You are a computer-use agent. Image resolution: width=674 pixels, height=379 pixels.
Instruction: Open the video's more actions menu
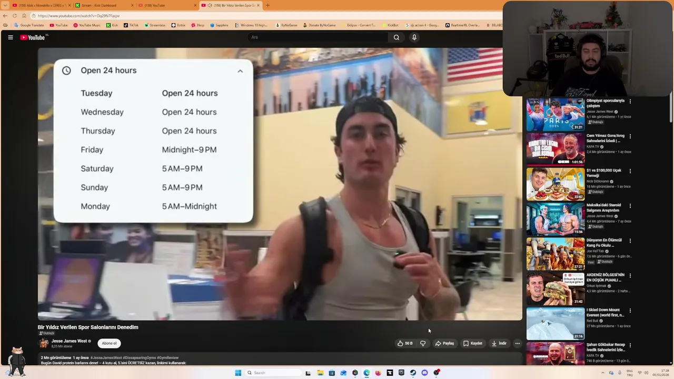(518, 343)
